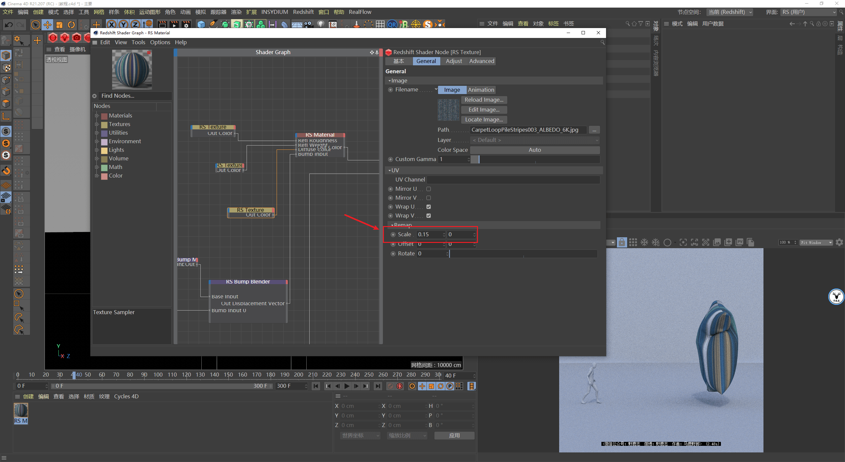Switch to the Adjust tab
Image resolution: width=845 pixels, height=462 pixels.
(454, 61)
